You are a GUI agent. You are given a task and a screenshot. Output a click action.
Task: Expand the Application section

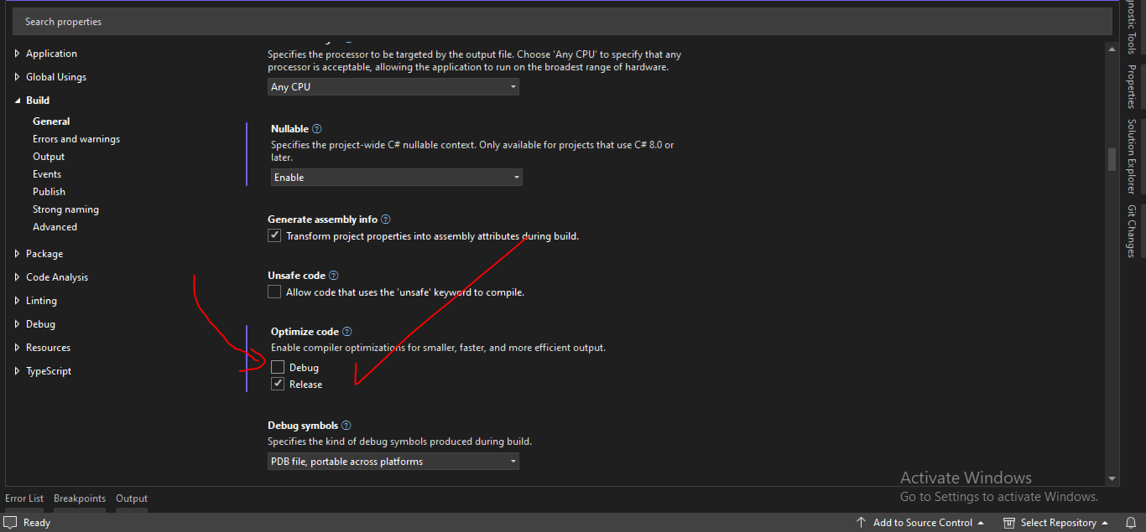point(17,54)
